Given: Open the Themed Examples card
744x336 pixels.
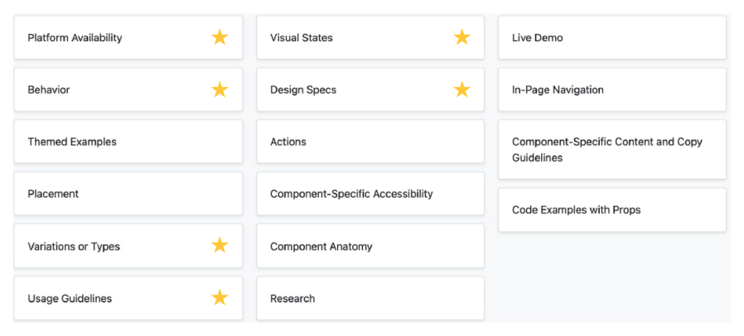Looking at the screenshot, I should coord(72,142).
